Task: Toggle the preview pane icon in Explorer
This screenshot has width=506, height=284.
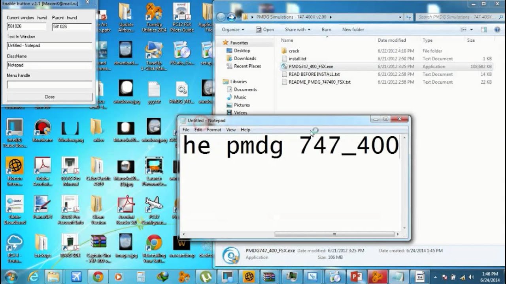Action: (484, 30)
